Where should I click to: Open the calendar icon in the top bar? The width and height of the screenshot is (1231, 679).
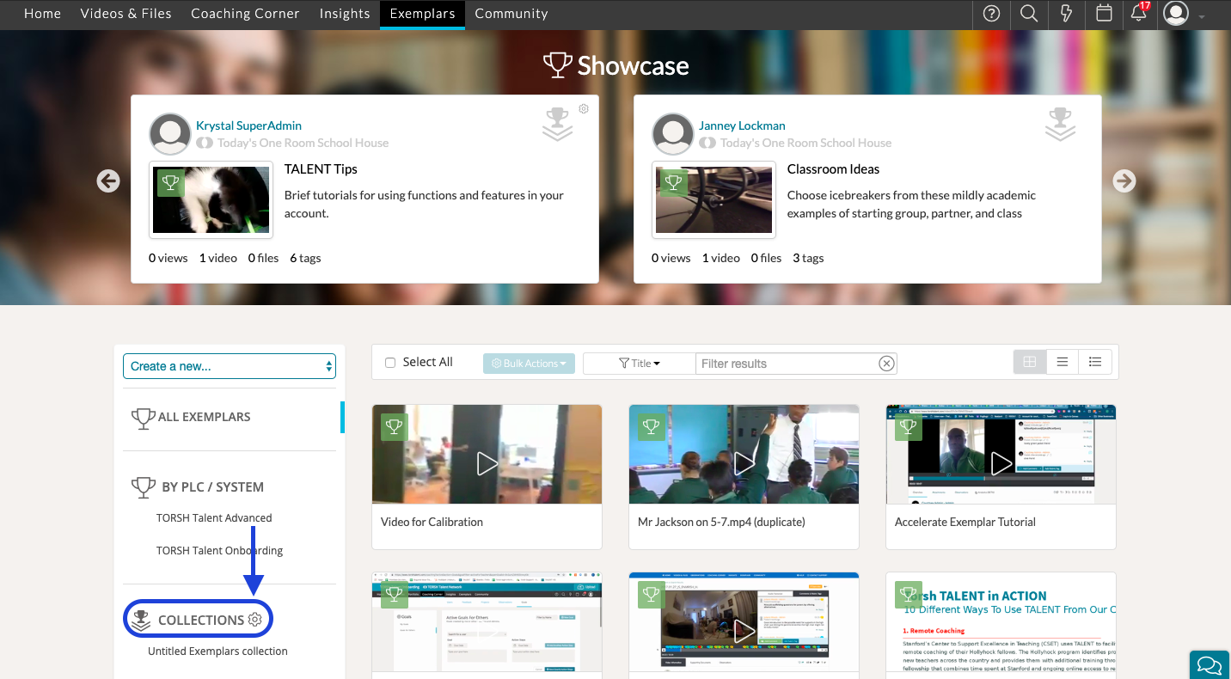point(1103,14)
